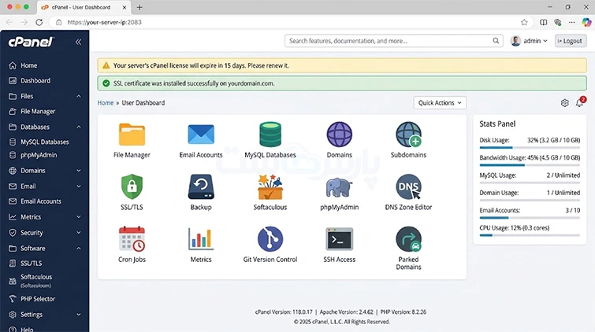
Task: Click the CPU Usage progress bar
Action: pos(530,235)
